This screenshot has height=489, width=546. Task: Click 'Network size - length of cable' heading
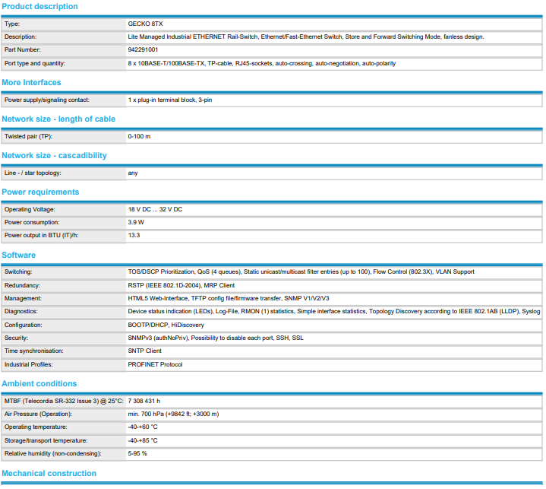[x=58, y=119]
